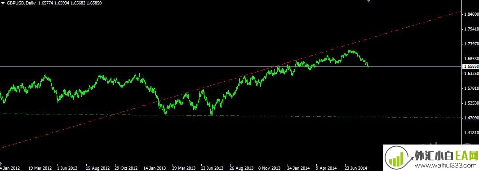Click the 1.57810 price scale label

point(471,88)
